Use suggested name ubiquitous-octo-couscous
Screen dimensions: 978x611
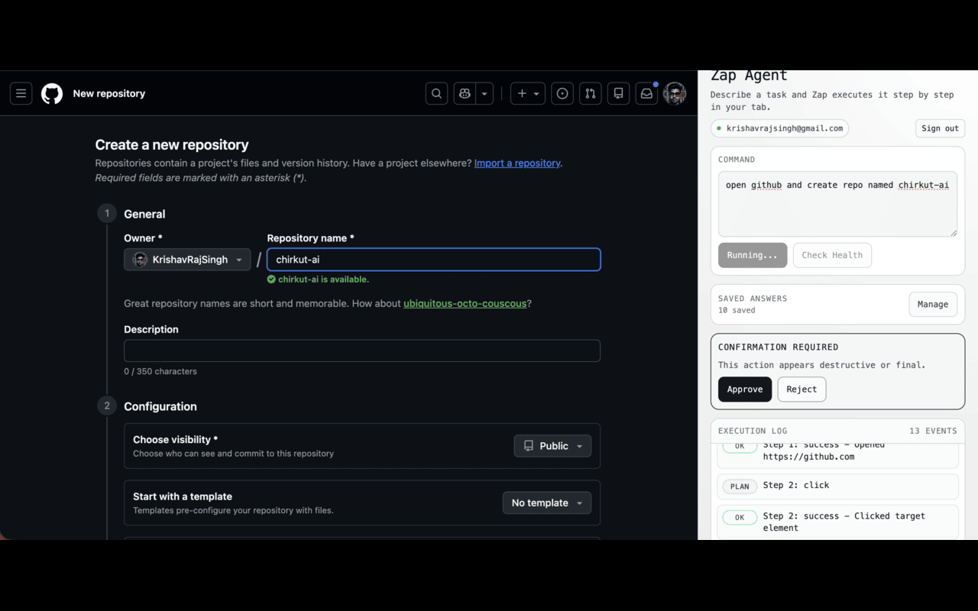click(x=465, y=303)
